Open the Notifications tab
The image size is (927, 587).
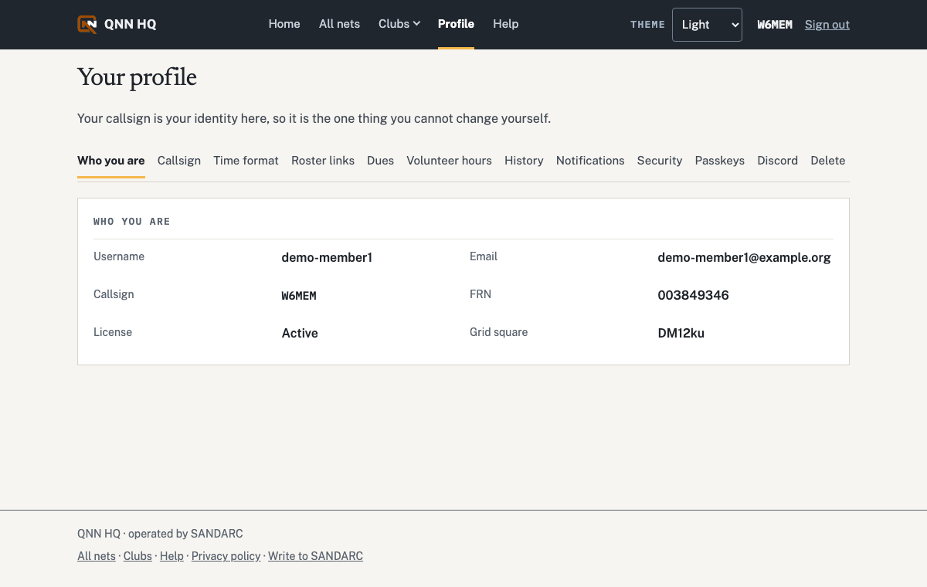tap(590, 161)
